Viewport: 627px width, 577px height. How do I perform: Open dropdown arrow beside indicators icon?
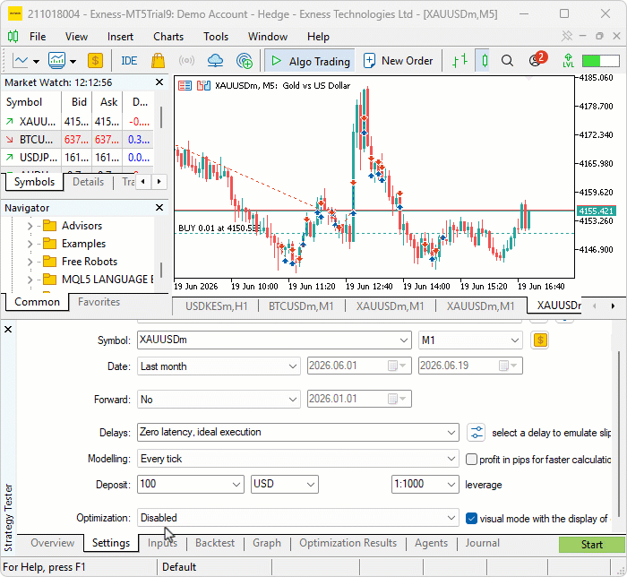point(73,62)
